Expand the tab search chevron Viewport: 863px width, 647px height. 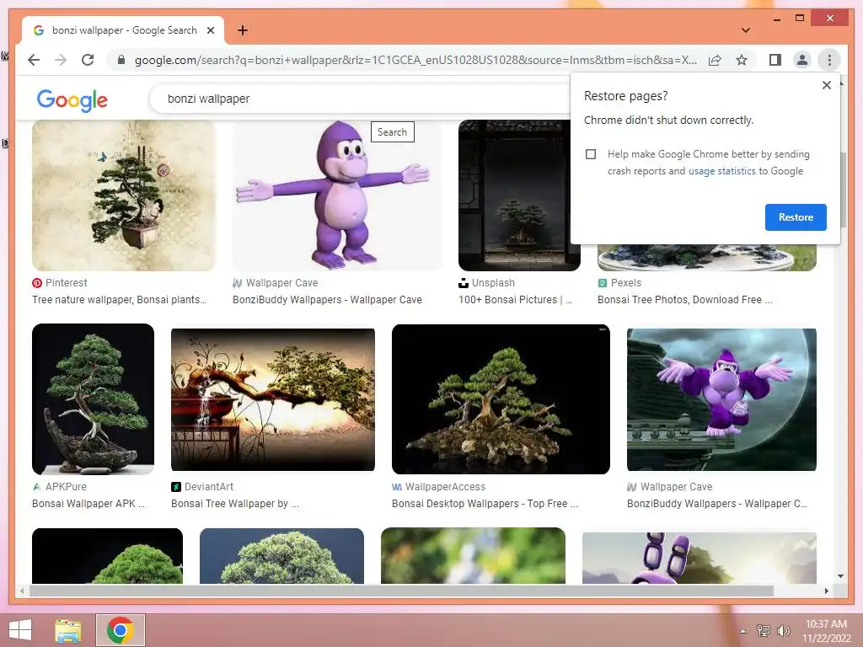pyautogui.click(x=745, y=30)
